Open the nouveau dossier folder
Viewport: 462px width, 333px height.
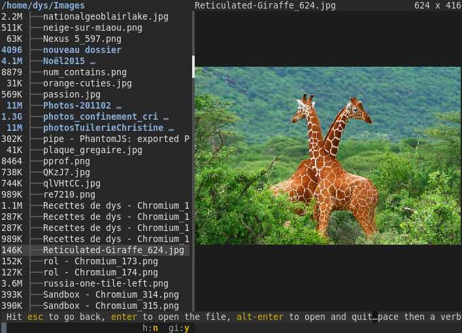(x=82, y=50)
